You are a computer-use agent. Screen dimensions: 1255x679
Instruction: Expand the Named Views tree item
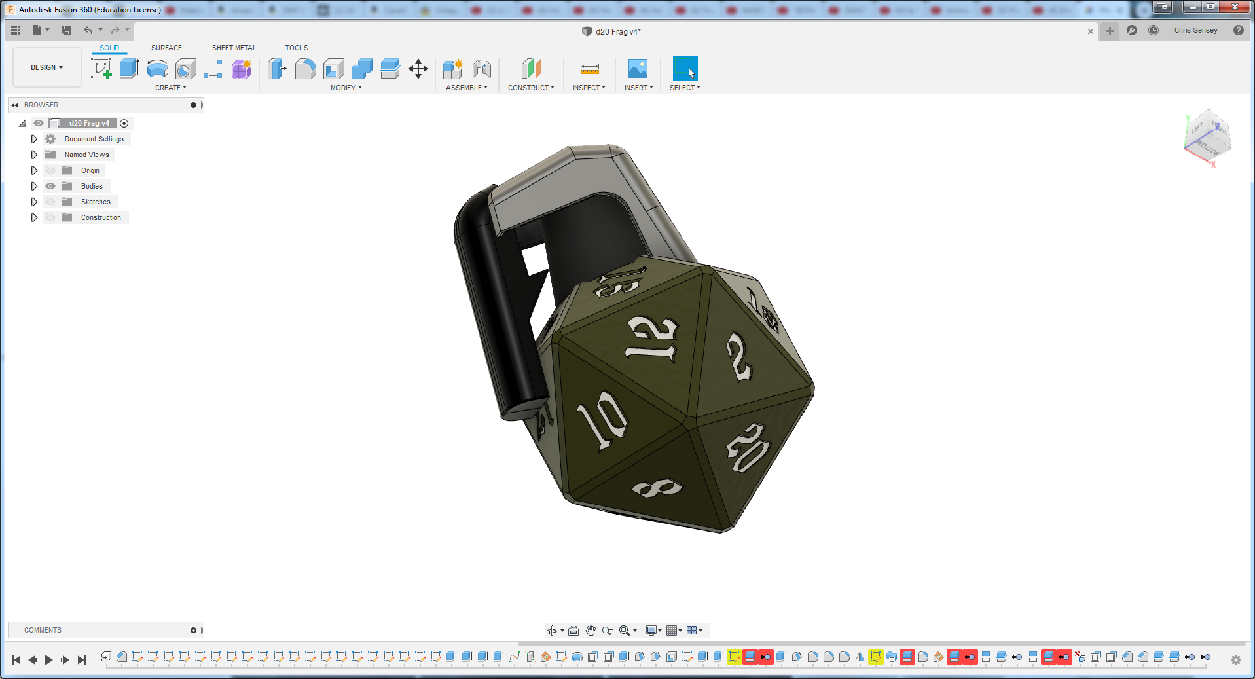pos(34,155)
